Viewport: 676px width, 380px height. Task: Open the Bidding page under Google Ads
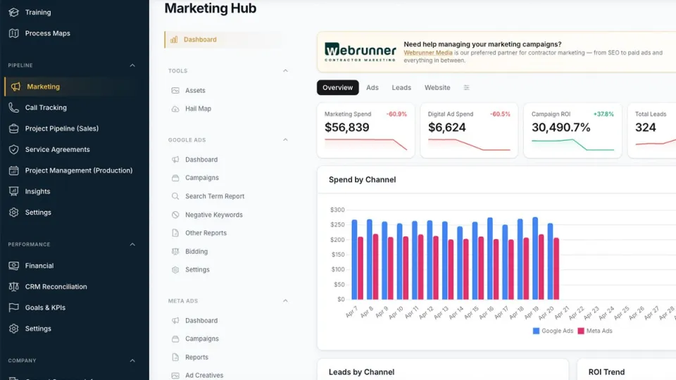click(x=196, y=252)
